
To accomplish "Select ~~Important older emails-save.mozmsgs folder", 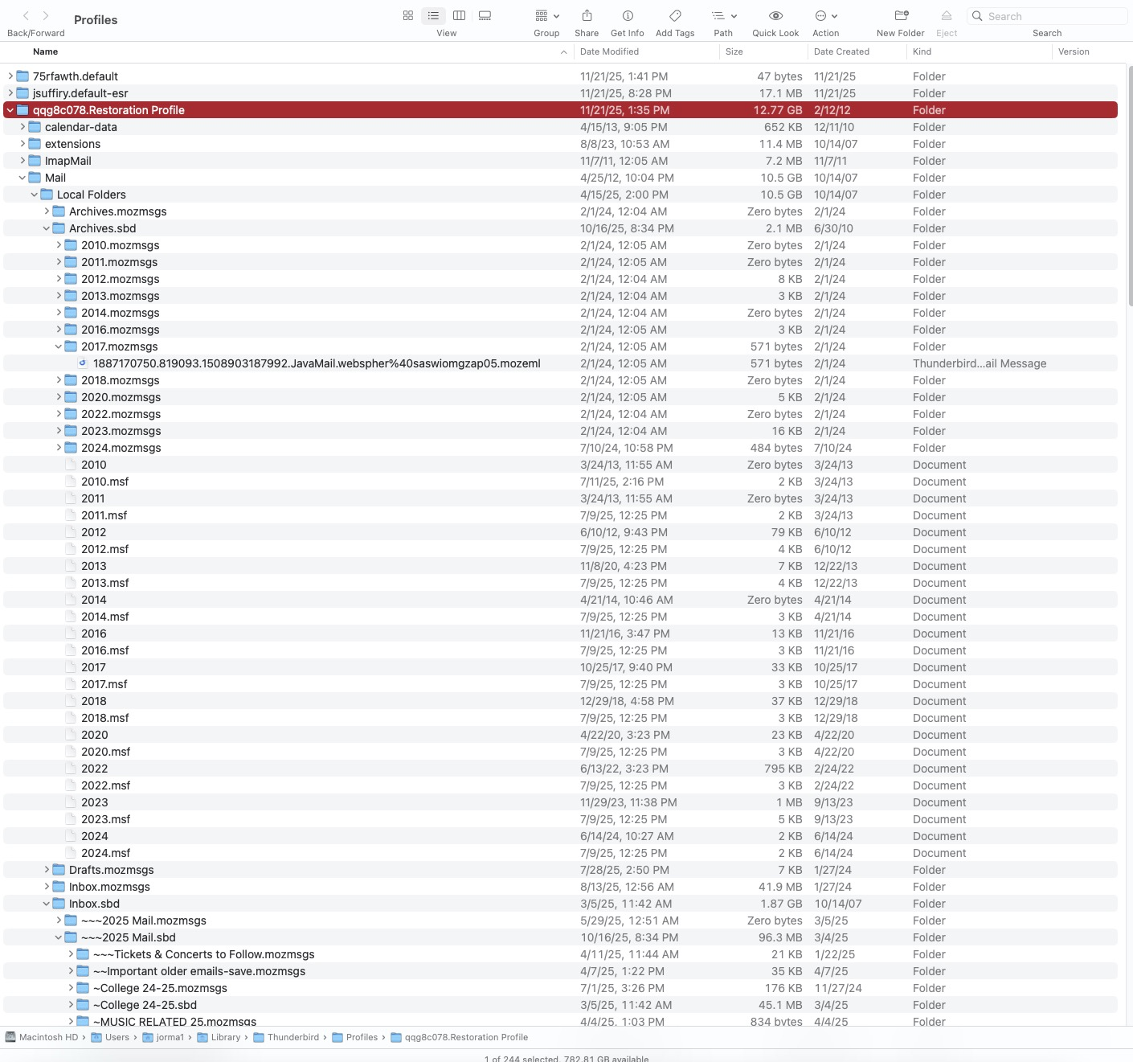I will [x=560, y=971].
